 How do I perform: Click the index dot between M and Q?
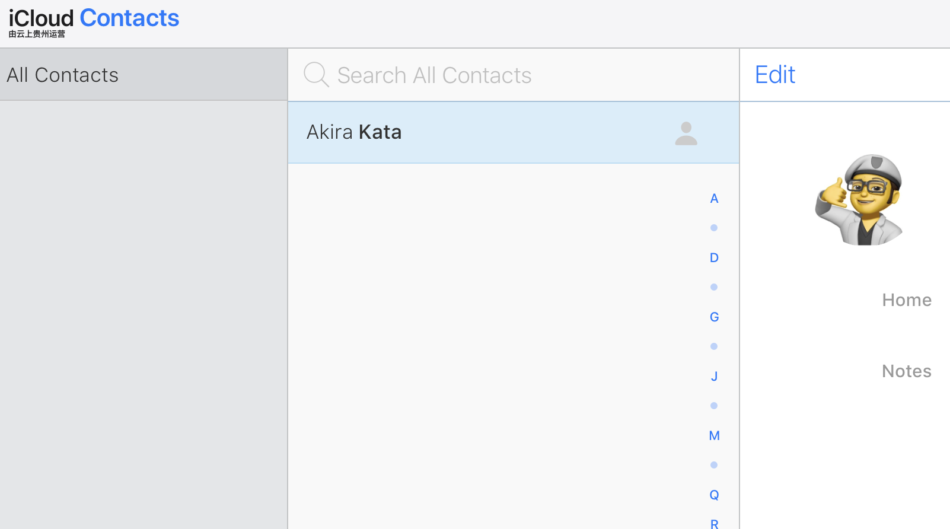point(714,465)
